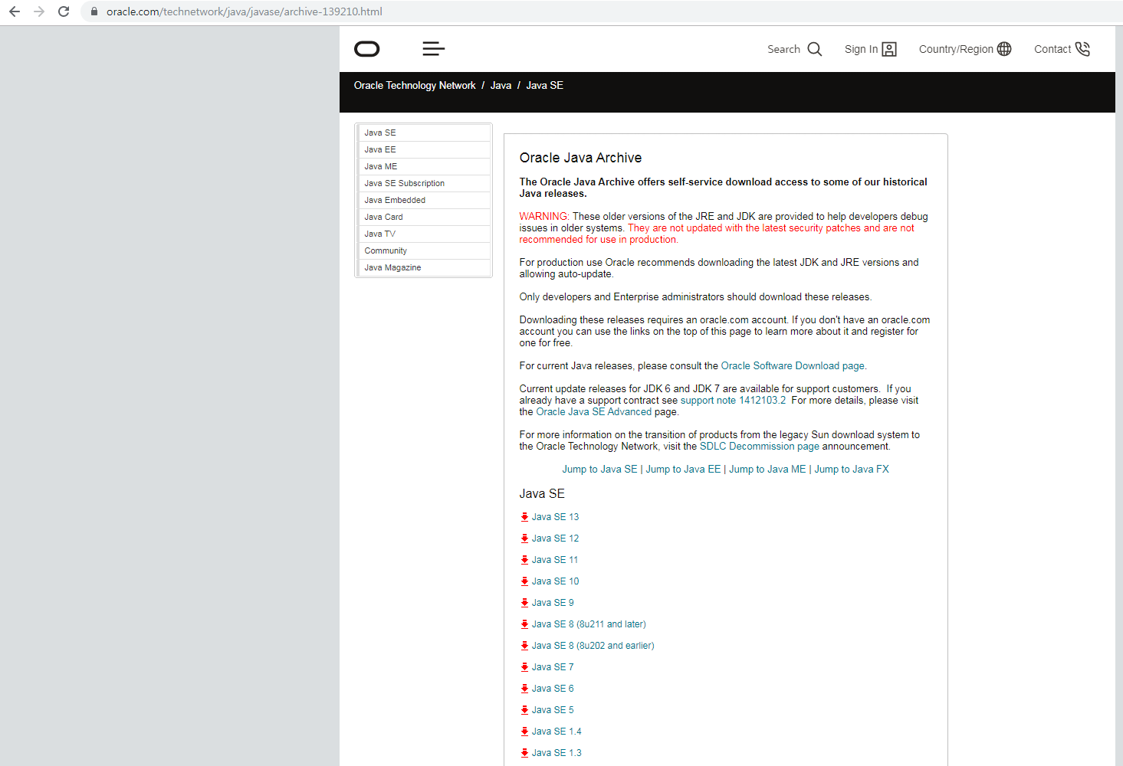Open Country/Region globe icon

(x=1004, y=49)
